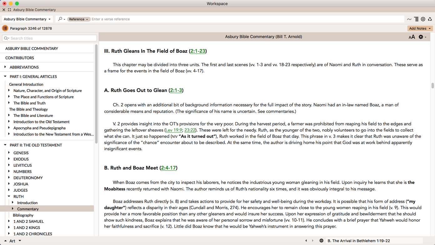
Task: Click B. The Arrival in Bethlehem 1:19-22
Action: [x=359, y=241]
